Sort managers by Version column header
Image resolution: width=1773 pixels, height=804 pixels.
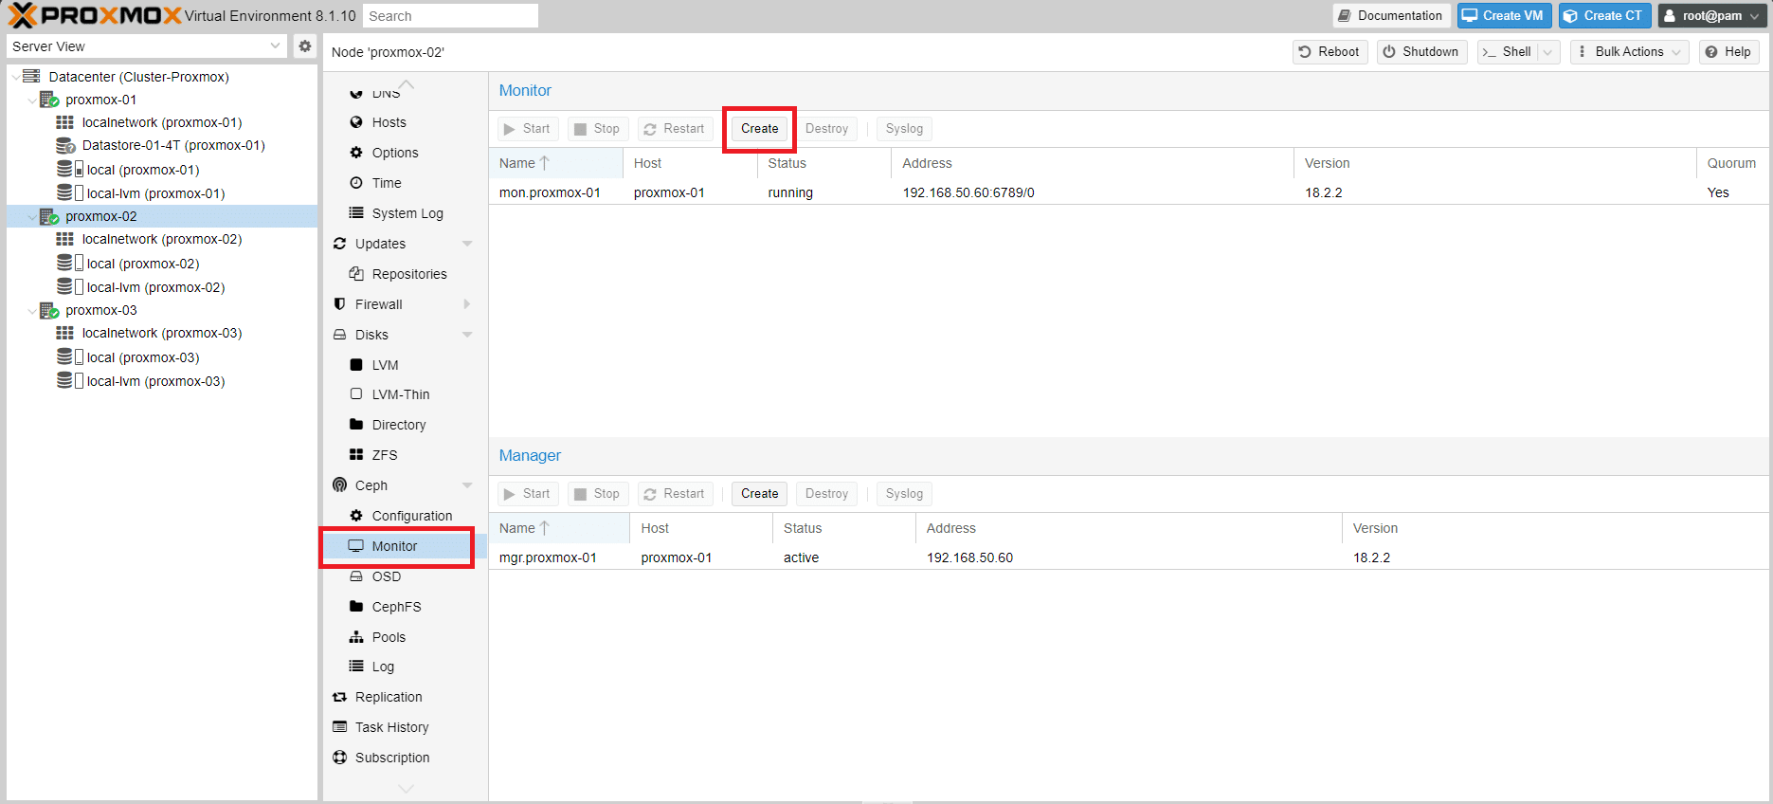pos(1554,528)
